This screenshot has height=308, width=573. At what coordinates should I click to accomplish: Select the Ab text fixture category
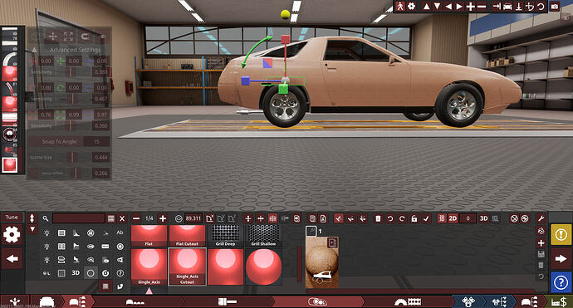[x=120, y=232]
